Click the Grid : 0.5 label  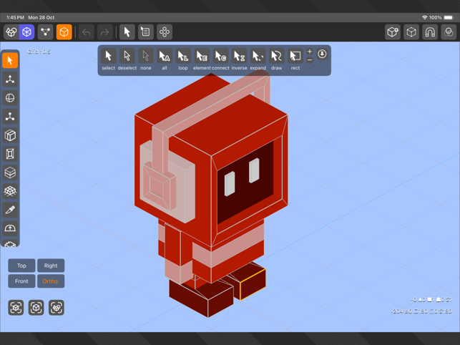point(39,52)
